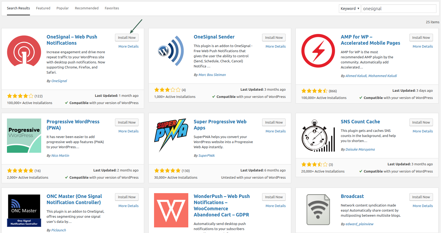The height and width of the screenshot is (233, 441).
Task: Install the OneSignal Sender plugin
Action: coord(274,37)
